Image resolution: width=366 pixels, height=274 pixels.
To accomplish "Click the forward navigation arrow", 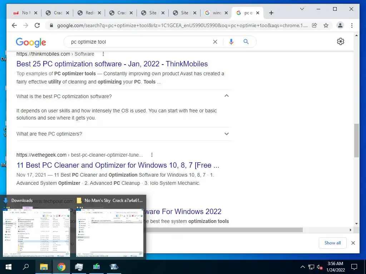I will click(26, 25).
